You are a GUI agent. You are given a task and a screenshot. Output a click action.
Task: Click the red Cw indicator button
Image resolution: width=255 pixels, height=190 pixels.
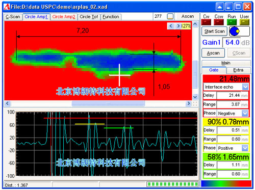coord(206,22)
